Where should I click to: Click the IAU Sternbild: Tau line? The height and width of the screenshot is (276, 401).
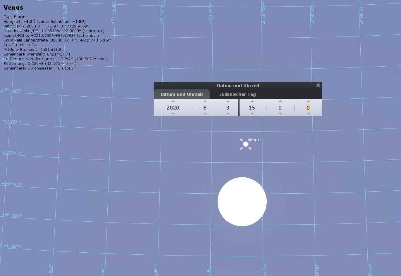point(21,45)
